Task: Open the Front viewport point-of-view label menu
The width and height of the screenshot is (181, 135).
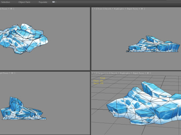Action: (x=100, y=9)
